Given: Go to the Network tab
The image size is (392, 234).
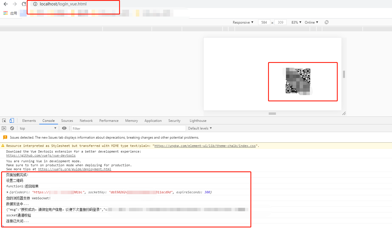Looking at the screenshot, I should [86, 121].
